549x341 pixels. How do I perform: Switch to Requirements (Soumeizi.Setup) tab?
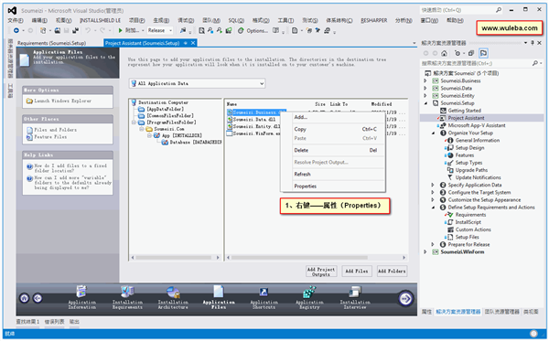coord(52,43)
